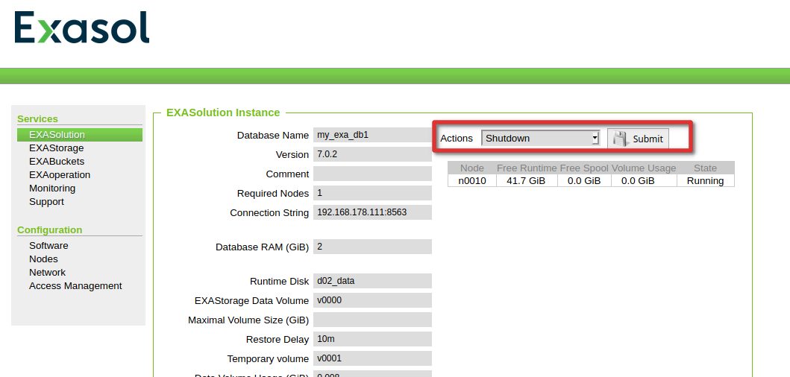Click the EXASolution Instance heading
790x377 pixels.
(x=223, y=113)
